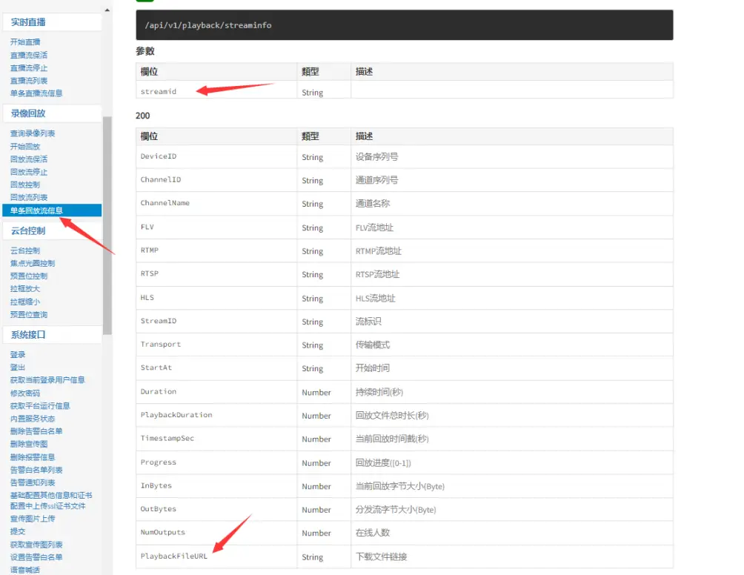Click the NumOutputs field cell
Image resolution: width=744 pixels, height=575 pixels.
click(216, 532)
